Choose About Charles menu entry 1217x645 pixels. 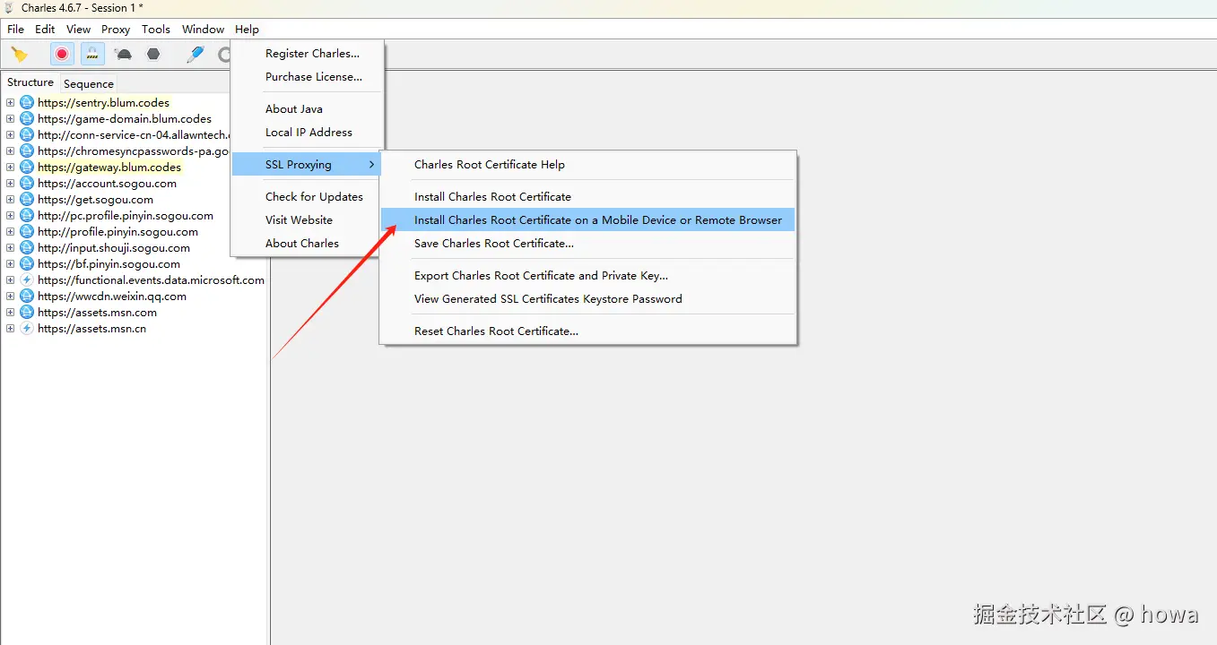(x=308, y=244)
